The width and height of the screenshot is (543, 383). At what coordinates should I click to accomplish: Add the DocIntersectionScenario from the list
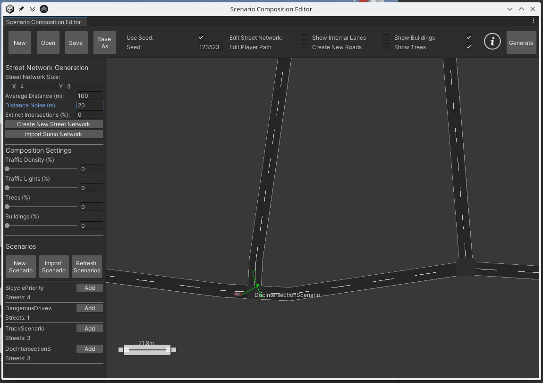point(90,348)
